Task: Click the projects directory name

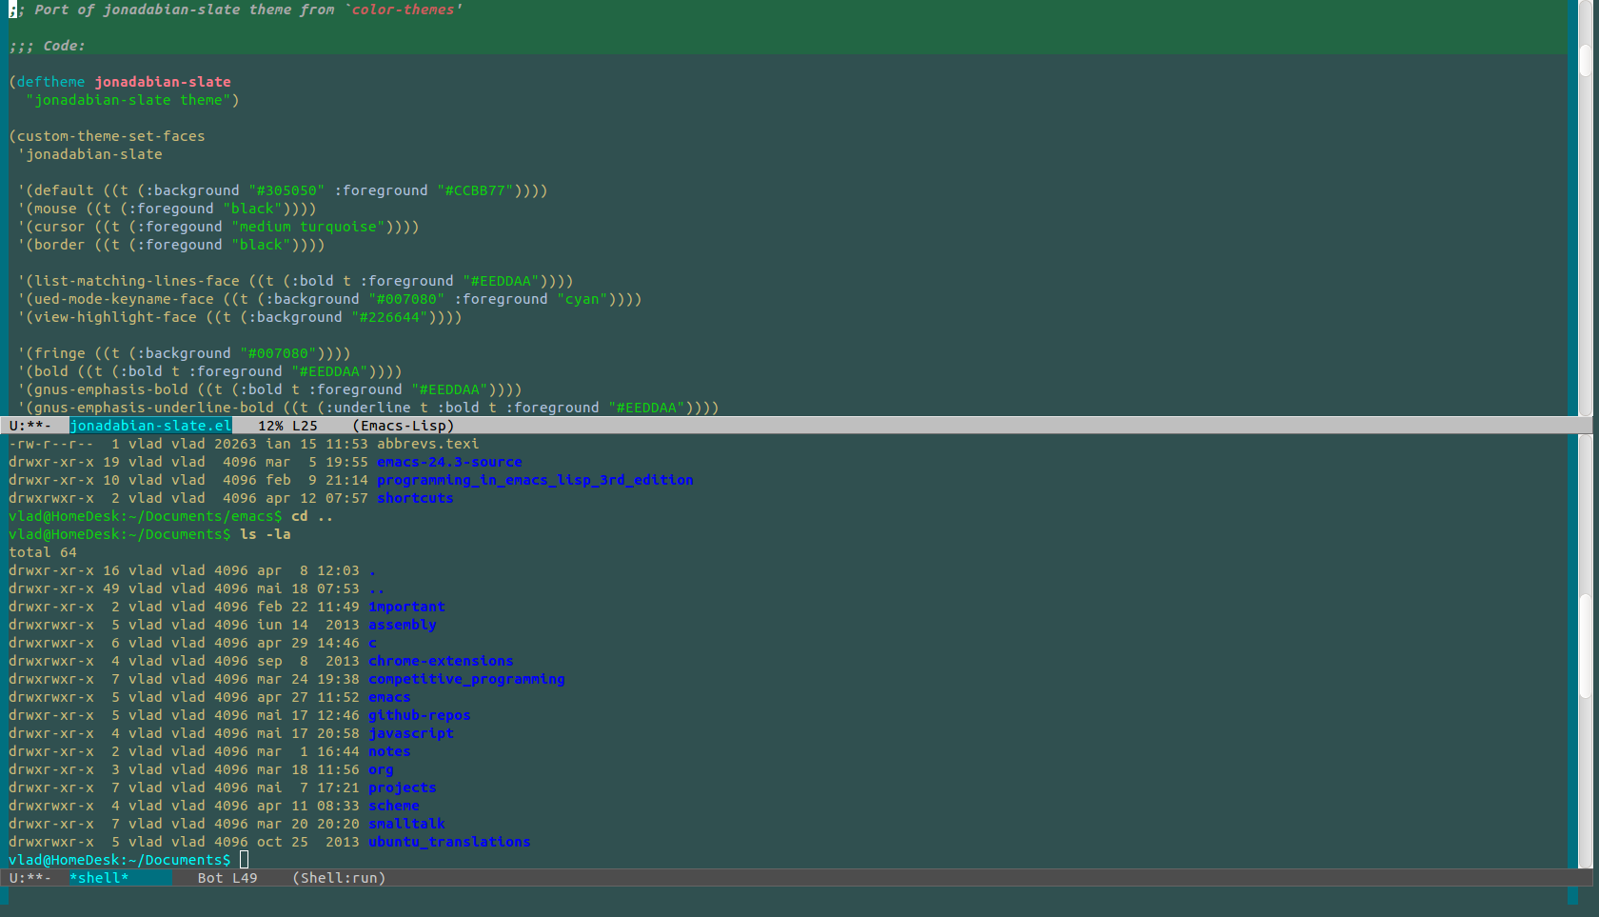Action: tap(403, 787)
